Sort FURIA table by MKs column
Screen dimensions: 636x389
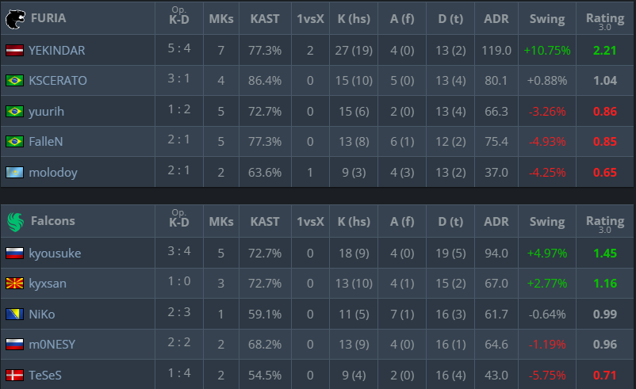220,18
